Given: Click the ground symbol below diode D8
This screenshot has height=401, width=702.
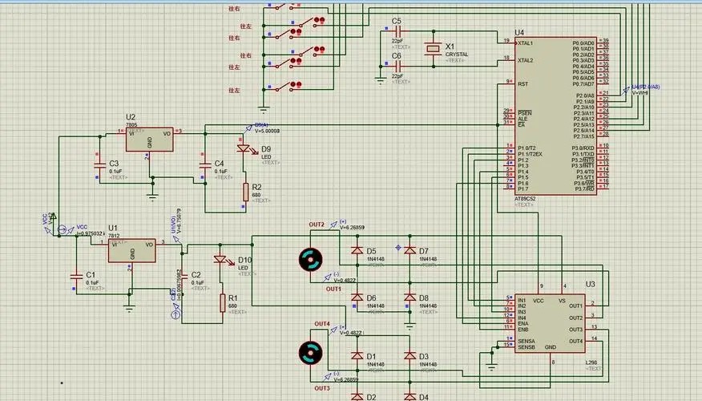Looking at the screenshot, I should 409,326.
